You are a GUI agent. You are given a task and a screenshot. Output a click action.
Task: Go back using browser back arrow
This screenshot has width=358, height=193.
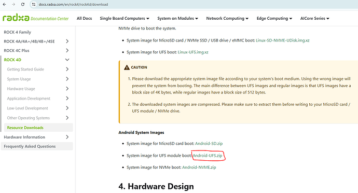coord(4,4)
